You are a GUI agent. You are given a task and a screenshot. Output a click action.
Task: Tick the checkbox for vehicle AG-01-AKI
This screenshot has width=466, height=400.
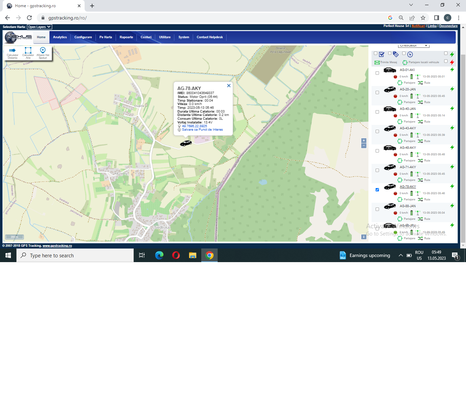tap(377, 73)
